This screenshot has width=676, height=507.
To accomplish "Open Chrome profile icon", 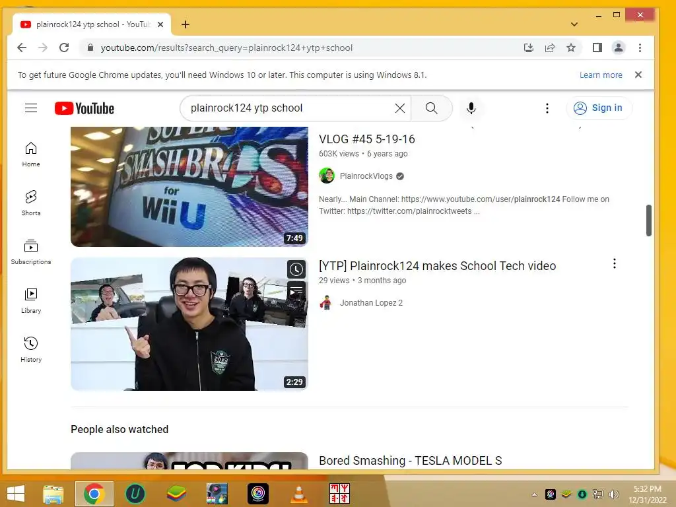I will (618, 48).
